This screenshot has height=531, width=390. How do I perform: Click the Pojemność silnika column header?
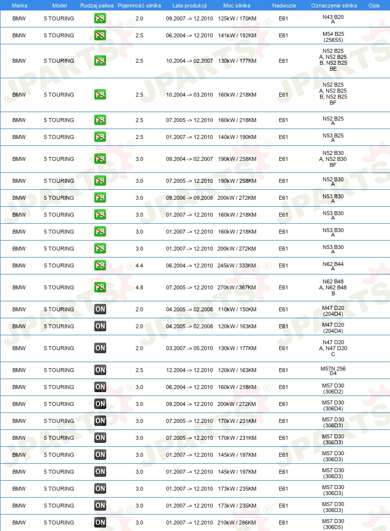click(x=139, y=5)
